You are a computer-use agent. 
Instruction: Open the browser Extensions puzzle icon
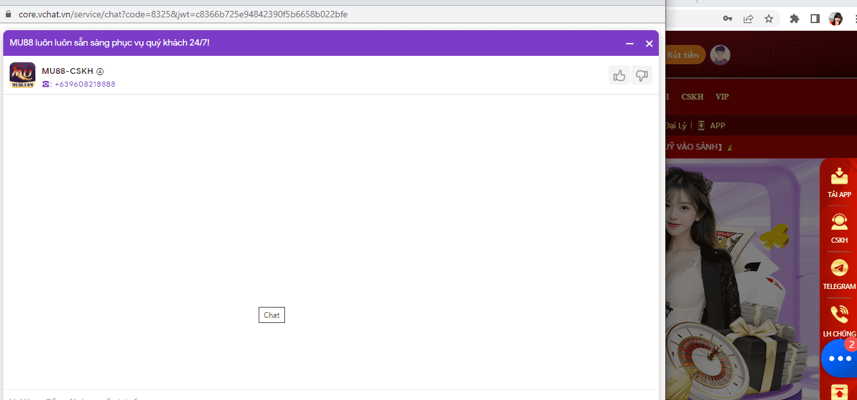[x=795, y=19]
